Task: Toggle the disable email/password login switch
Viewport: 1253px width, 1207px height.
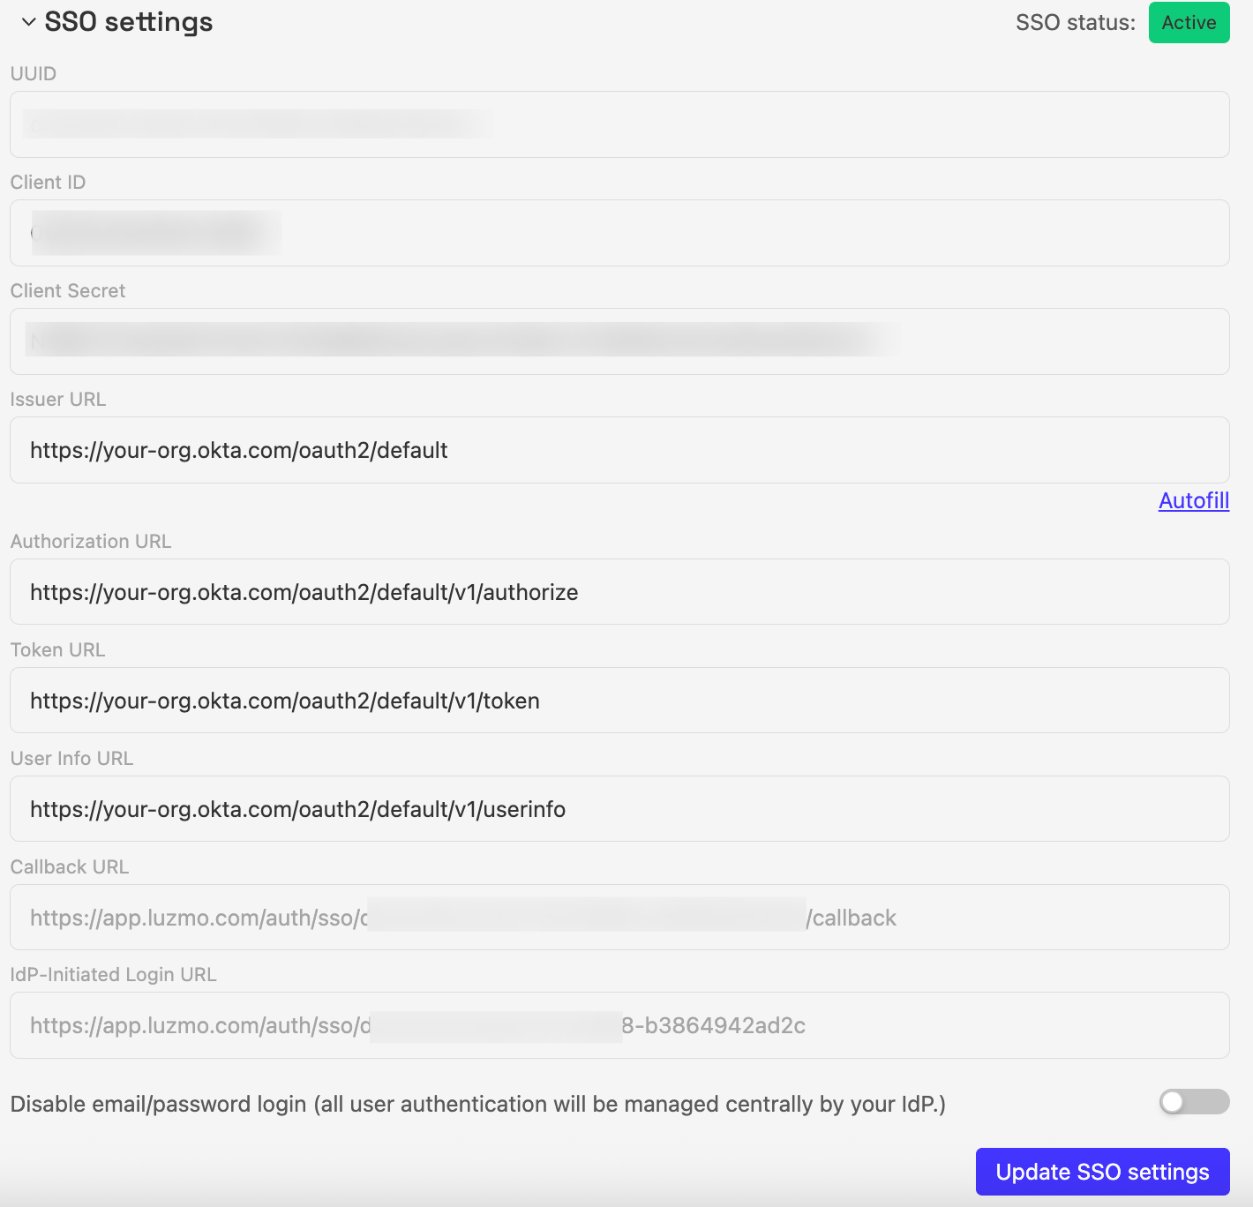Action: (1193, 1102)
